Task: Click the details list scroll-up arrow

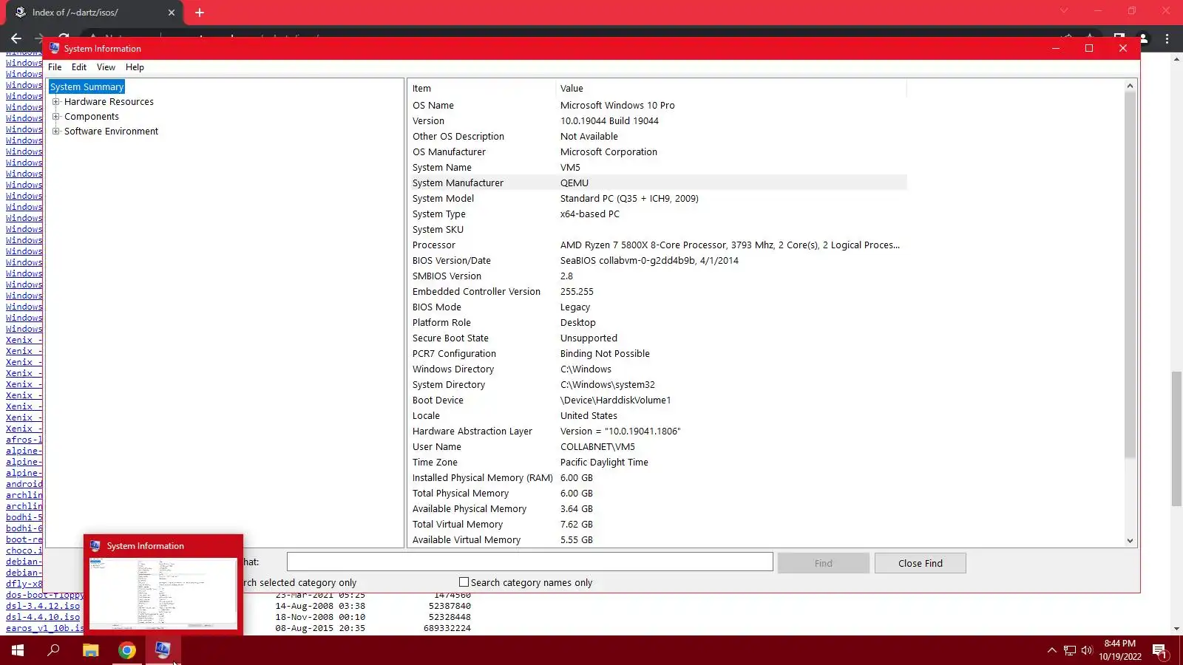Action: click(1130, 86)
